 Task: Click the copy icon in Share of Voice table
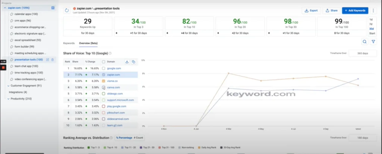click(133, 62)
